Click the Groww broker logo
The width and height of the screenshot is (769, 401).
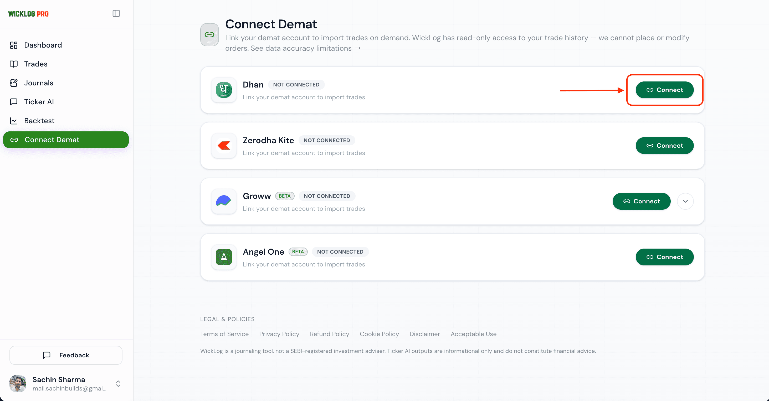point(224,201)
